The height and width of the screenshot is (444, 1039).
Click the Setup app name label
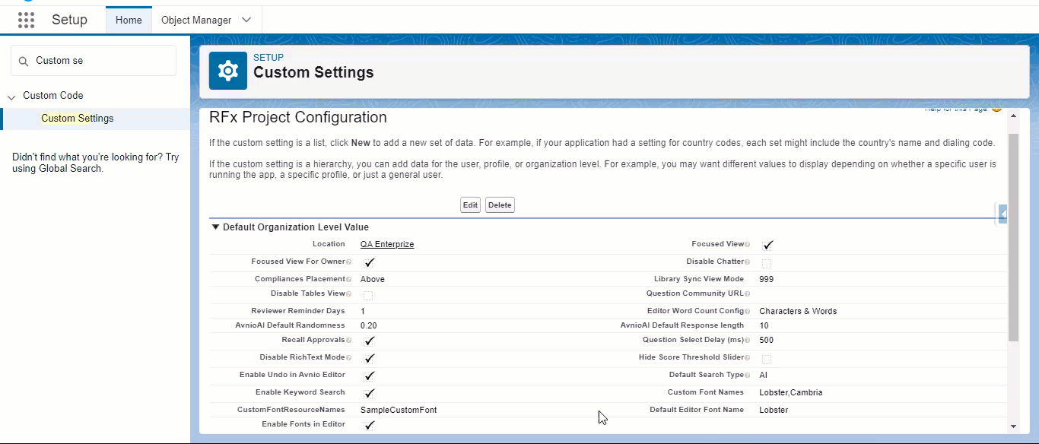pyautogui.click(x=69, y=21)
